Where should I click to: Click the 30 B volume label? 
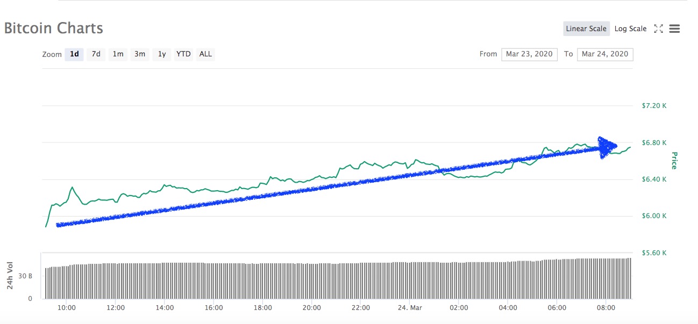point(26,276)
